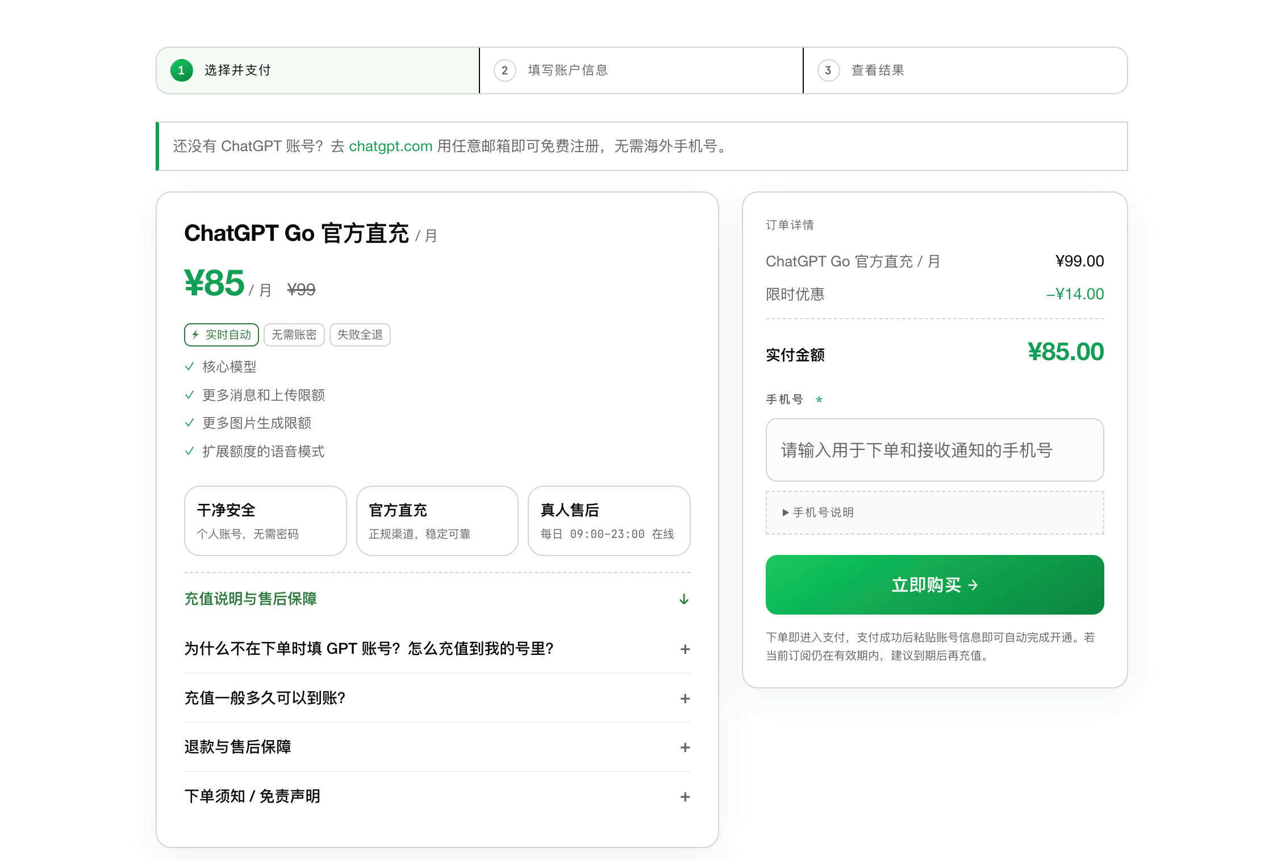Select the '失败全退' tag

click(360, 335)
